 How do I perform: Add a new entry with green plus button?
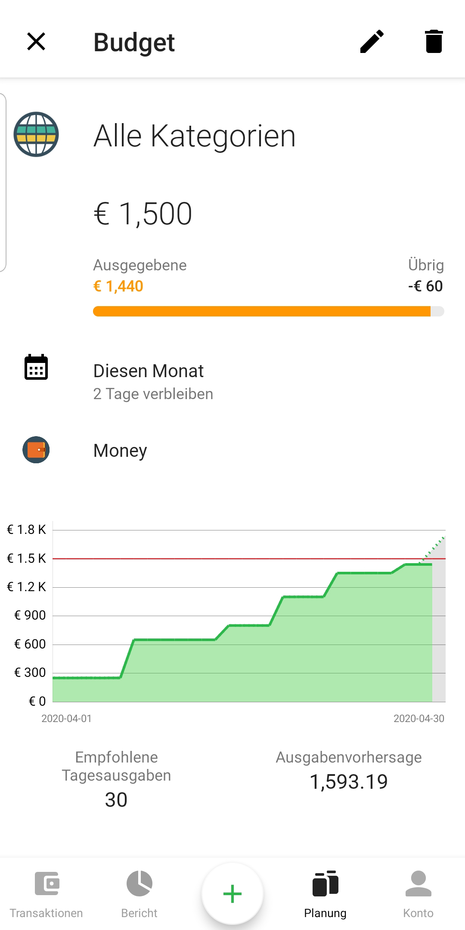(232, 894)
